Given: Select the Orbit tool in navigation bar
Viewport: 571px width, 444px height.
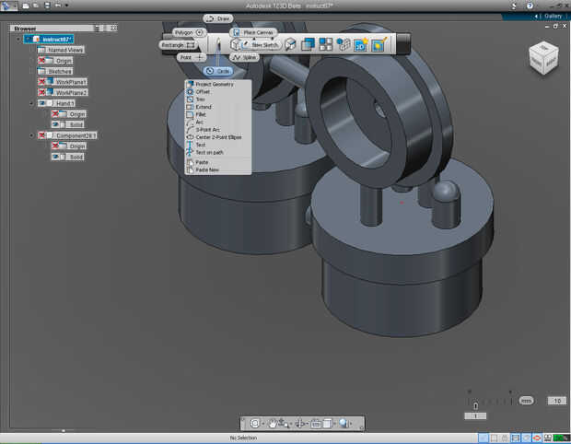Looking at the screenshot, I should pos(299,423).
